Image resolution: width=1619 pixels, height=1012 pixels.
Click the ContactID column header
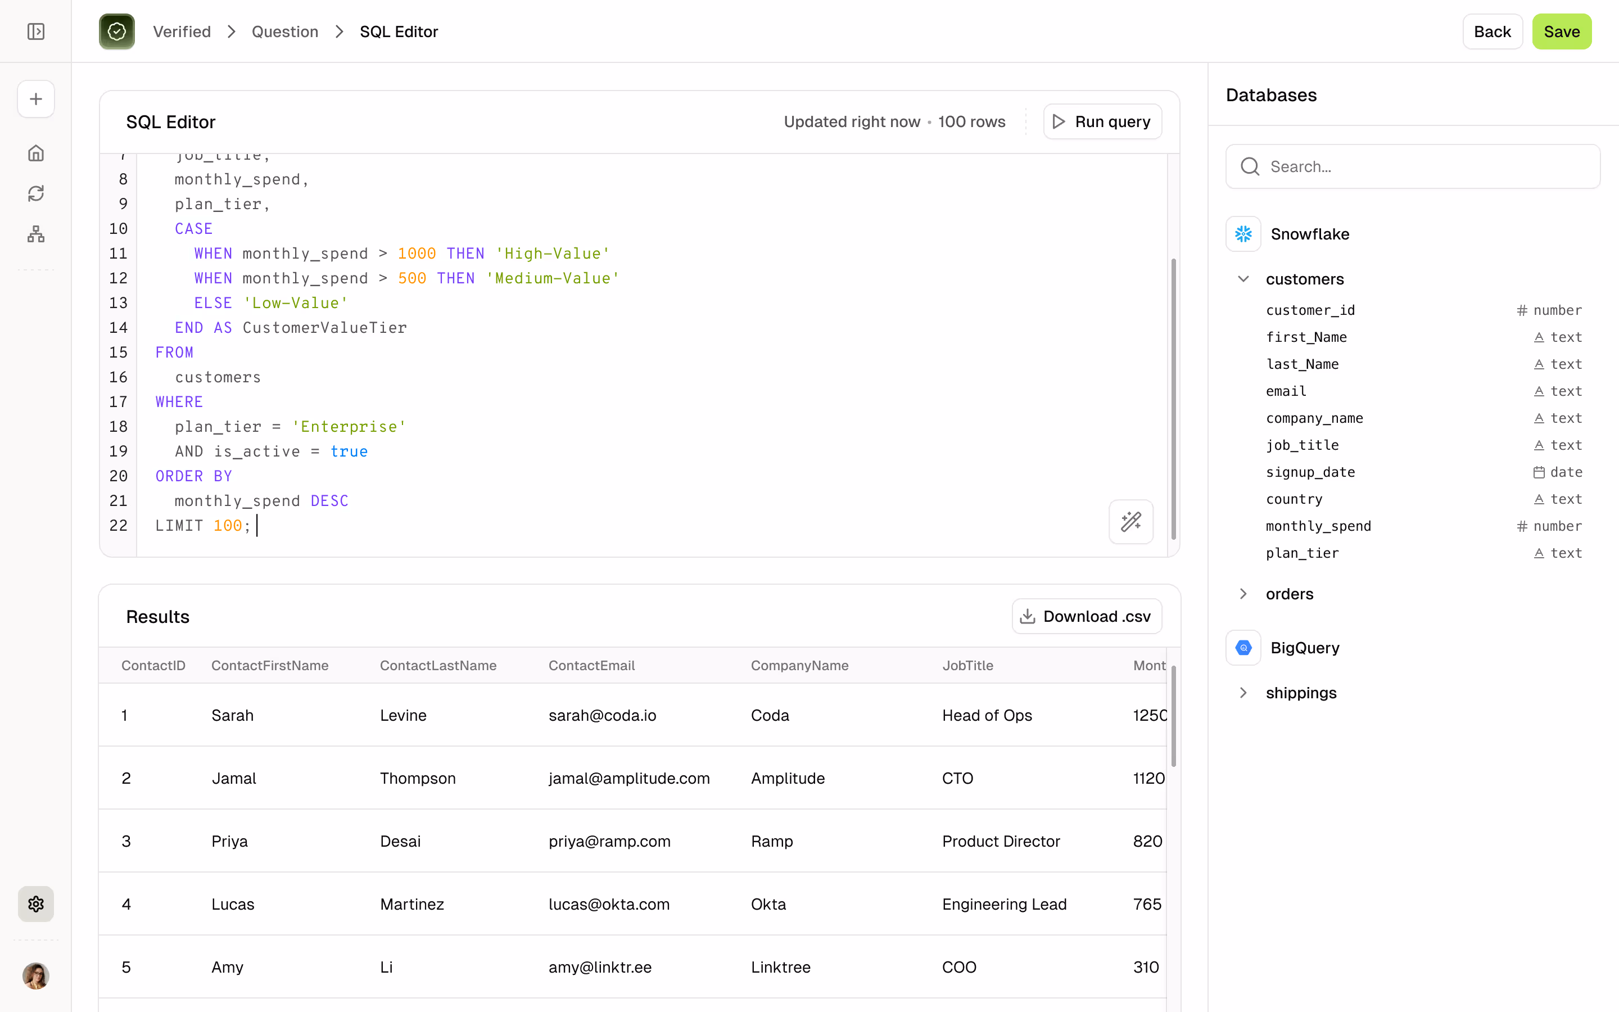153,665
